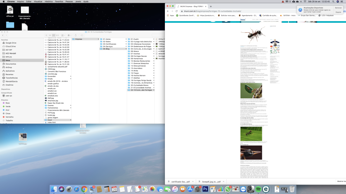The image size is (346, 194).
Task: Open Safari compass icon in Dock
Action: coord(77,189)
